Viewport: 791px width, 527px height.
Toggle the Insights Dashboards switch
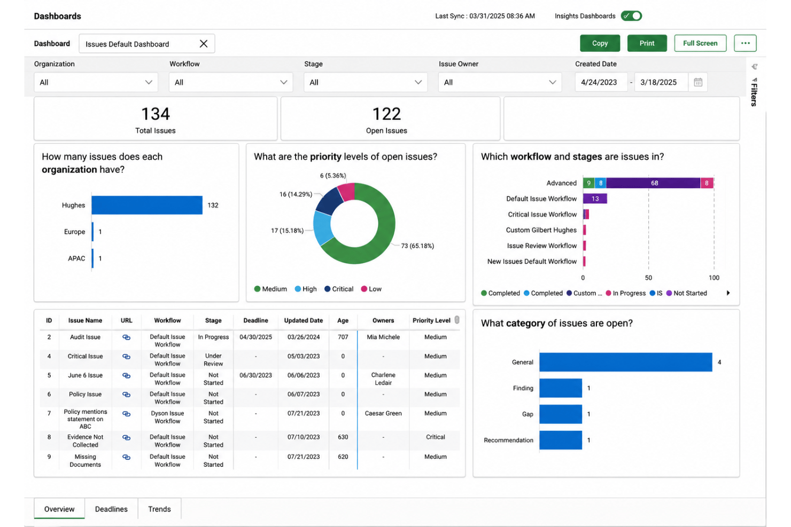click(631, 16)
